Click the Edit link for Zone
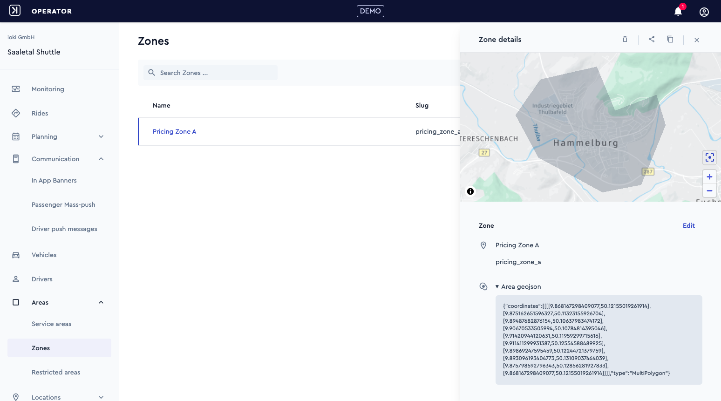The image size is (721, 401). click(689, 225)
